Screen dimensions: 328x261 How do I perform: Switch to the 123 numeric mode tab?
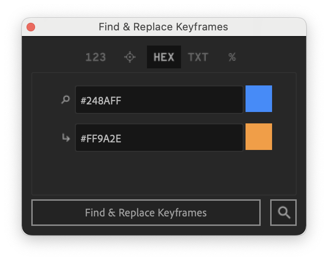pyautogui.click(x=96, y=57)
